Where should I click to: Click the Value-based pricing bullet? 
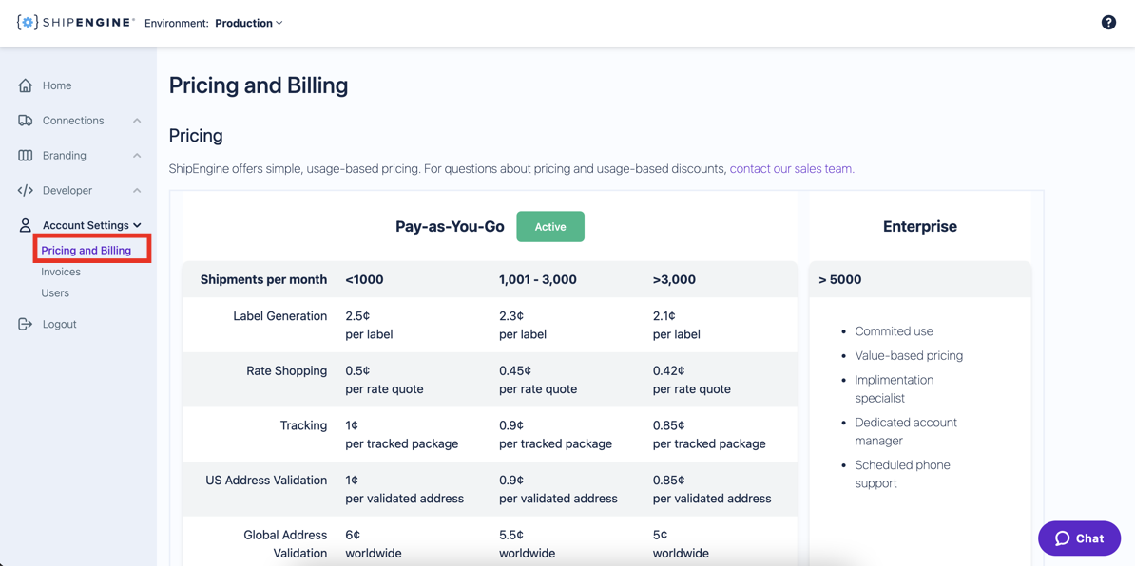(x=909, y=355)
